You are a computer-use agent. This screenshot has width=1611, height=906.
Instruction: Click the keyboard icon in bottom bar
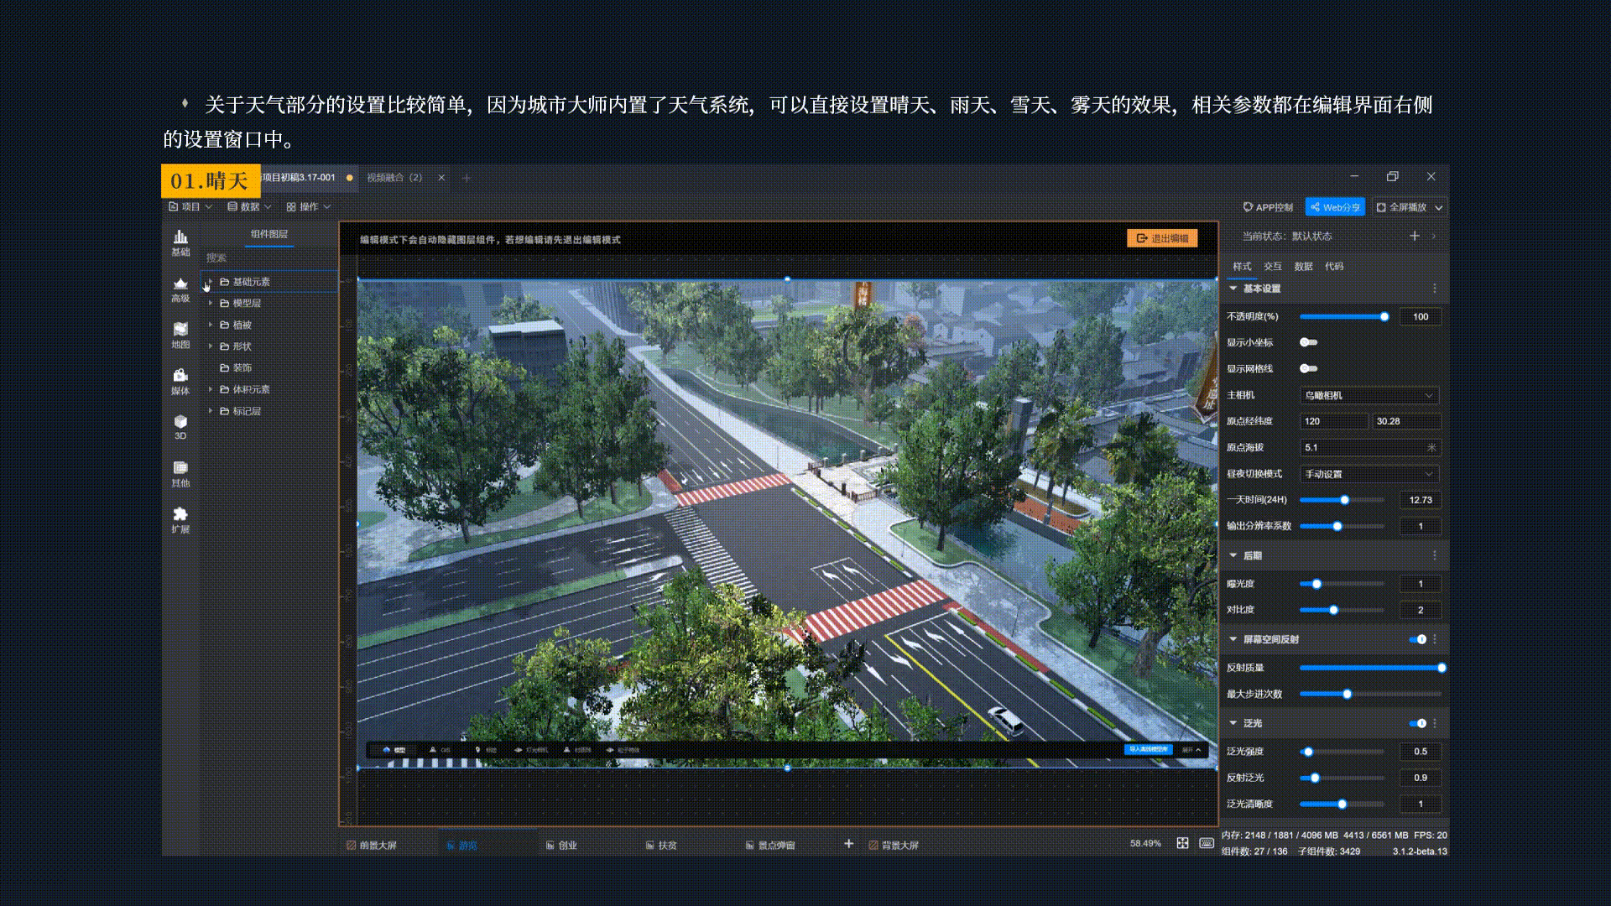point(1207,843)
